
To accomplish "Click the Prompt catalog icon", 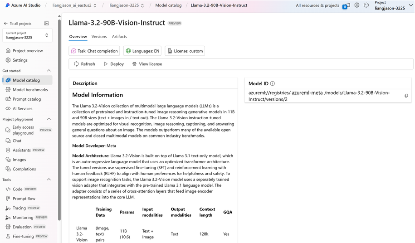I will pos(8,99).
